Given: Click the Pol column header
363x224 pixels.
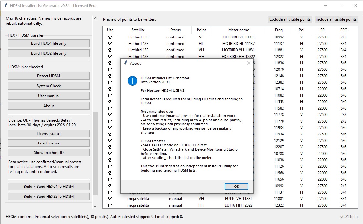Looking at the screenshot, I should pyautogui.click(x=301, y=30).
